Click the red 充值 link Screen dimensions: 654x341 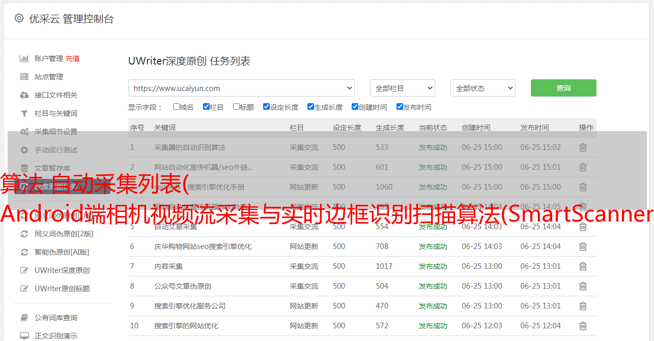[72, 58]
